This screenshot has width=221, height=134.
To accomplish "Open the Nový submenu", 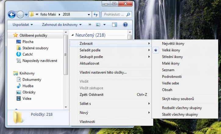I will tap(111, 113).
